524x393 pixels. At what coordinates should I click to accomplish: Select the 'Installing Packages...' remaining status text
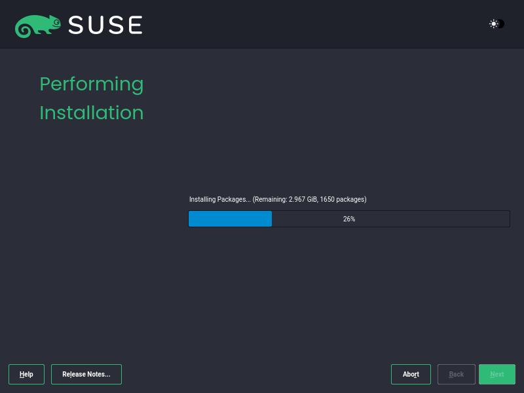pos(278,200)
